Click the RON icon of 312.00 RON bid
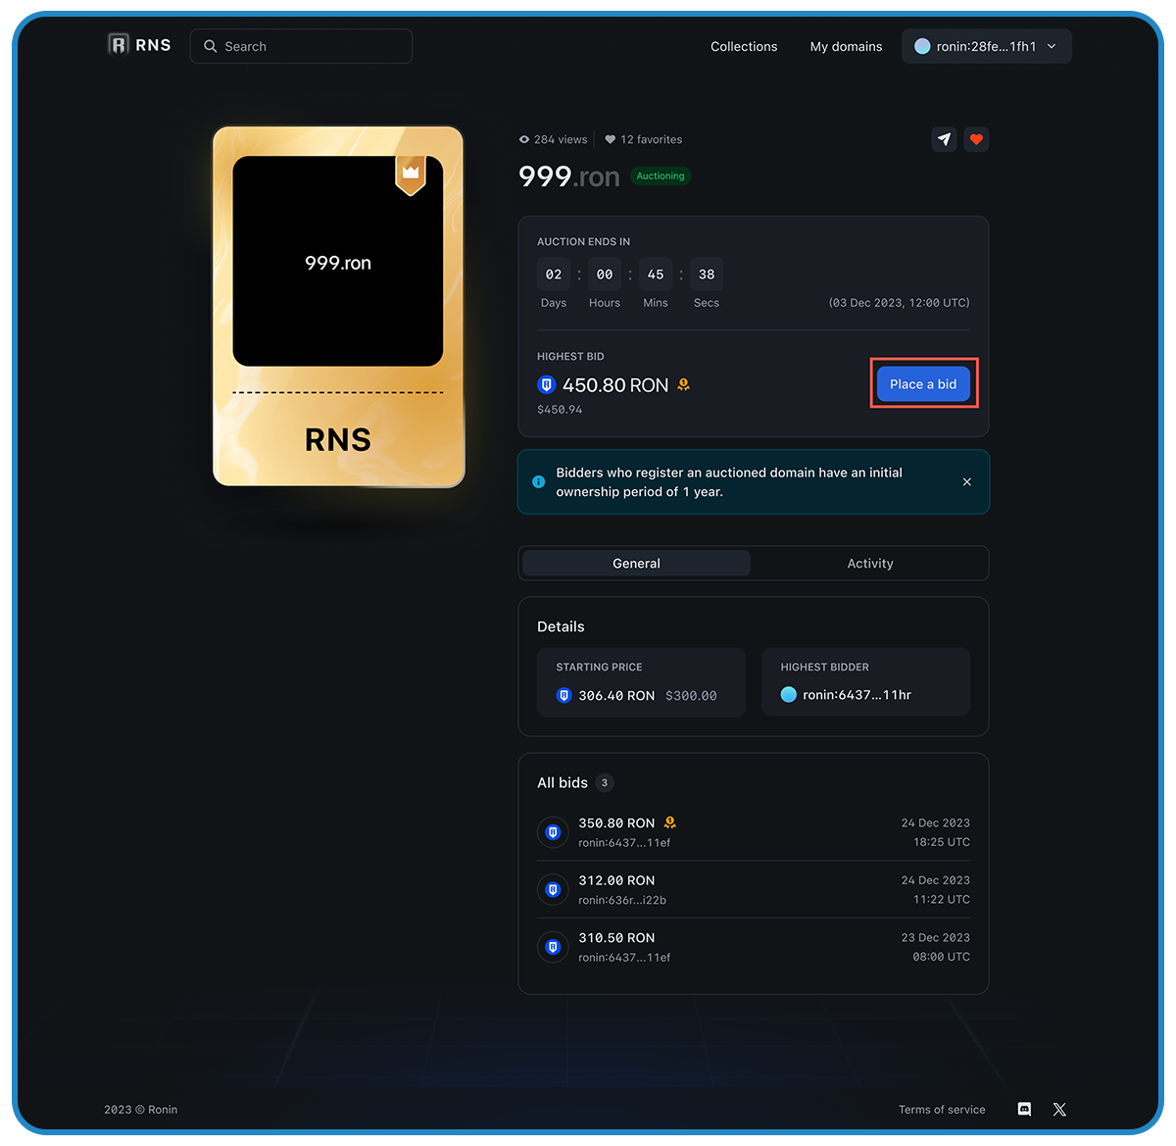 pyautogui.click(x=553, y=890)
